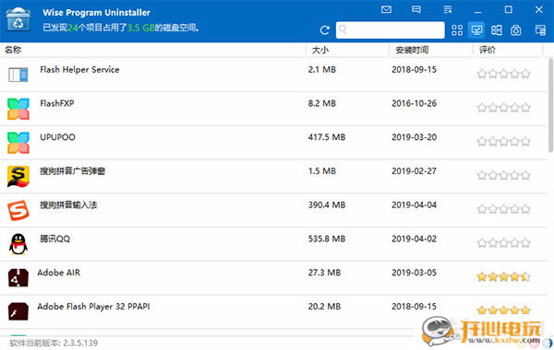The width and height of the screenshot is (554, 350).
Task: Click the Adobe Flash Player icon
Action: [x=18, y=311]
